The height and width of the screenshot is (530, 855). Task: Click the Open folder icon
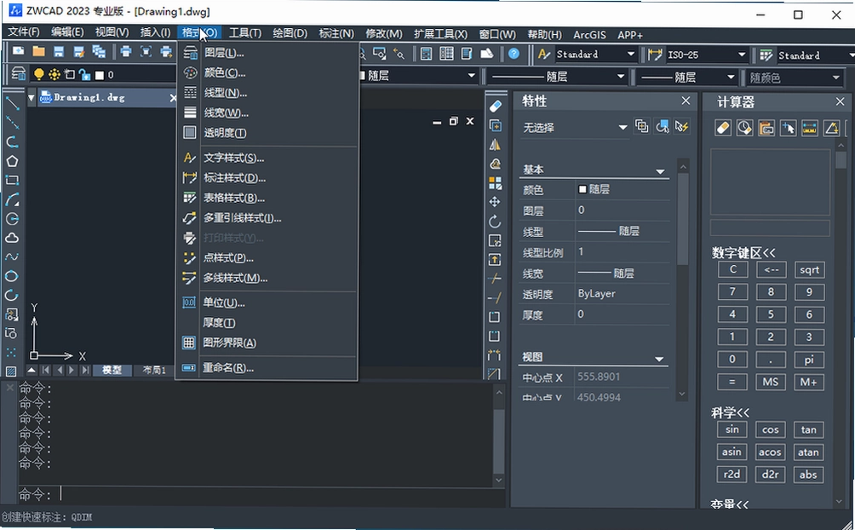[38, 52]
